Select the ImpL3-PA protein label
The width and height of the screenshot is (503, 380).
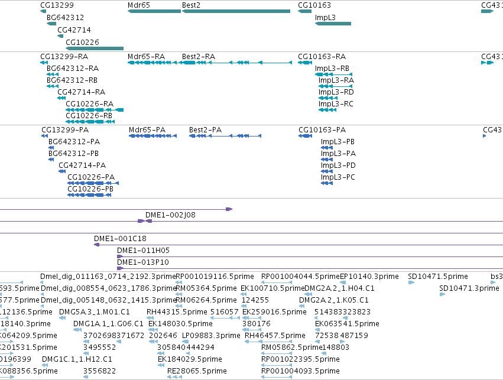(x=339, y=154)
